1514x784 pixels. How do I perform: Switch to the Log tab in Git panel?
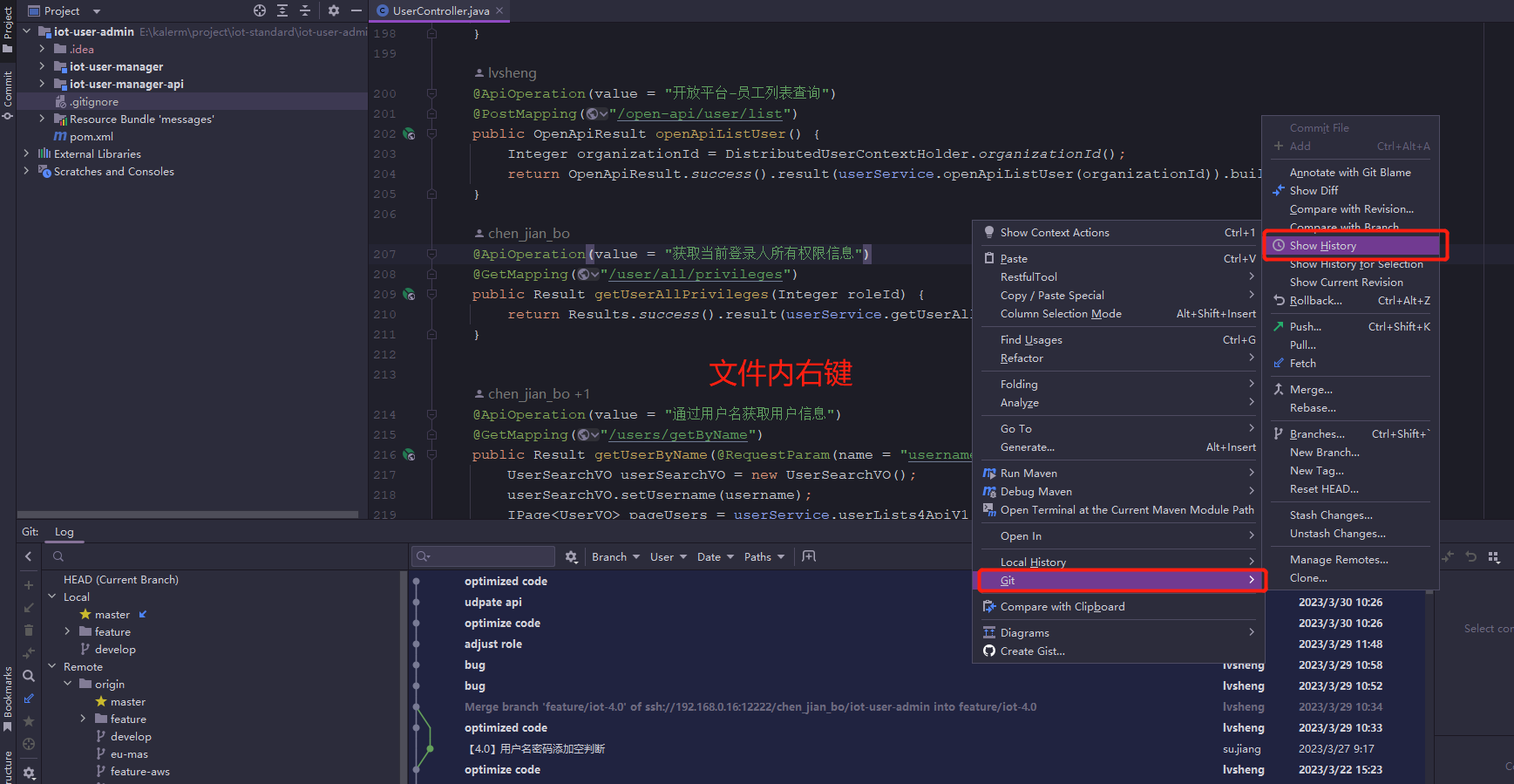click(x=64, y=532)
